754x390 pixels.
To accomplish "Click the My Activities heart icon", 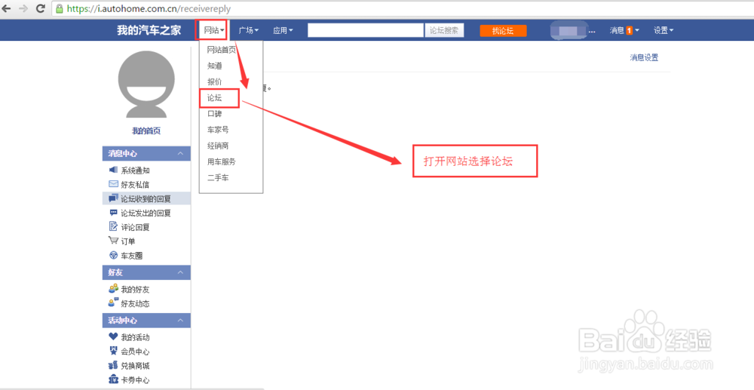I will pos(114,336).
